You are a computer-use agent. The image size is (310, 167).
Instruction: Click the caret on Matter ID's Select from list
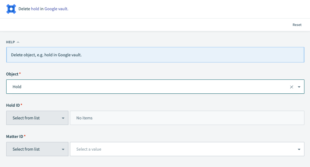tap(63, 149)
